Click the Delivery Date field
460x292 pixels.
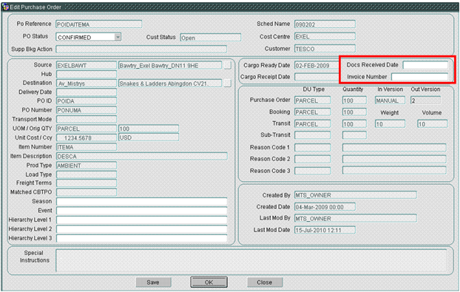click(87, 92)
